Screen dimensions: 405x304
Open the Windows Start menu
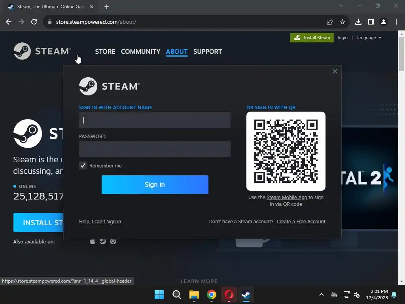click(159, 294)
